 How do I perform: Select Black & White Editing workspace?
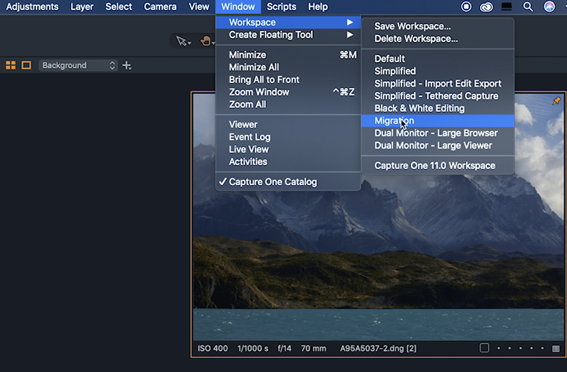coord(438,108)
